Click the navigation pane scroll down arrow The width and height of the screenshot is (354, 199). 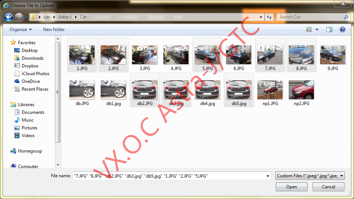pyautogui.click(x=58, y=165)
